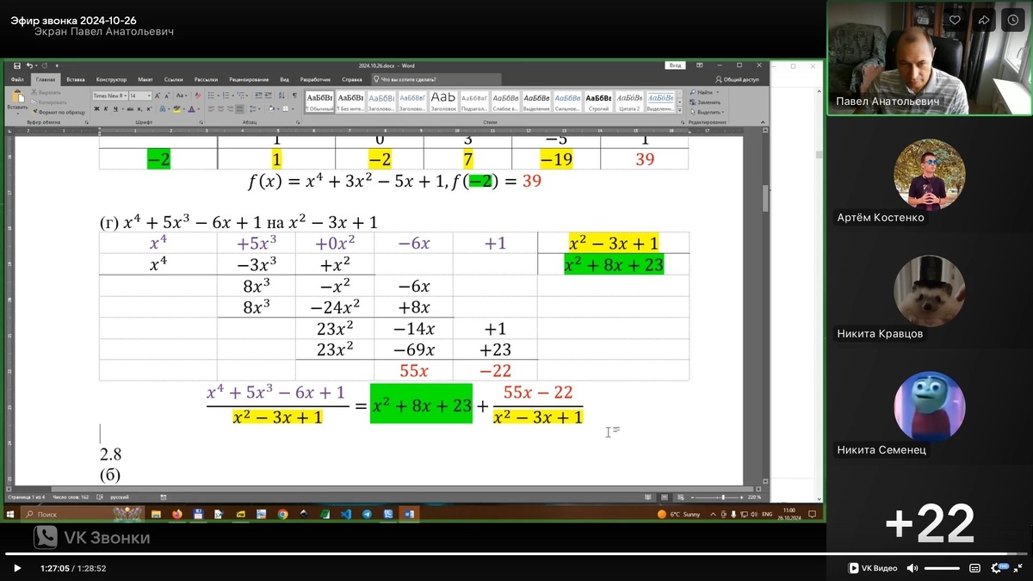Select justify alignment in paragraph group
Screen dimensions: 1033x581
239,109
